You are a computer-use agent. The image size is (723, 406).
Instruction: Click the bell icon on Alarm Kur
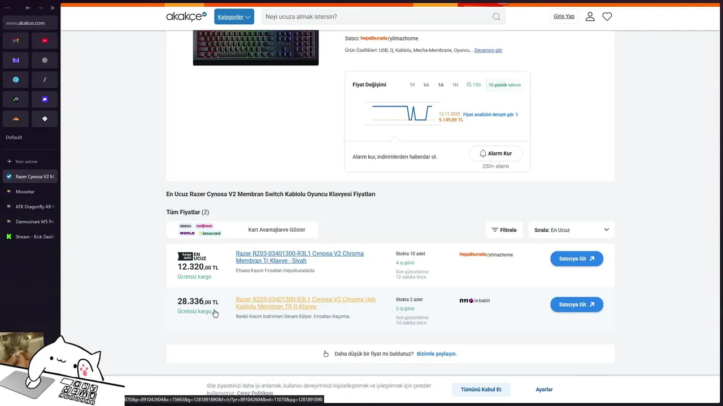[x=483, y=153]
